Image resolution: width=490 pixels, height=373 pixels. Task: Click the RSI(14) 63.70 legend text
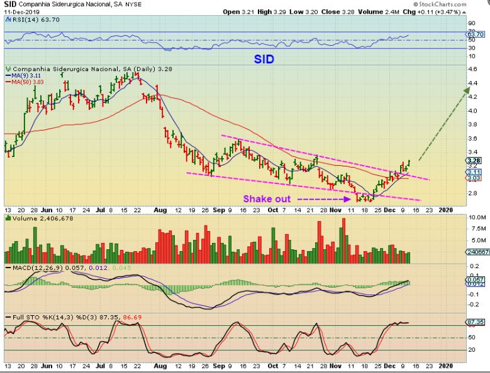(x=36, y=19)
